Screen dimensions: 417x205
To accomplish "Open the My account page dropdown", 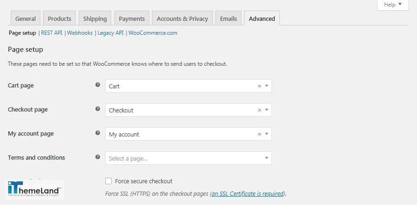I will point(188,134).
